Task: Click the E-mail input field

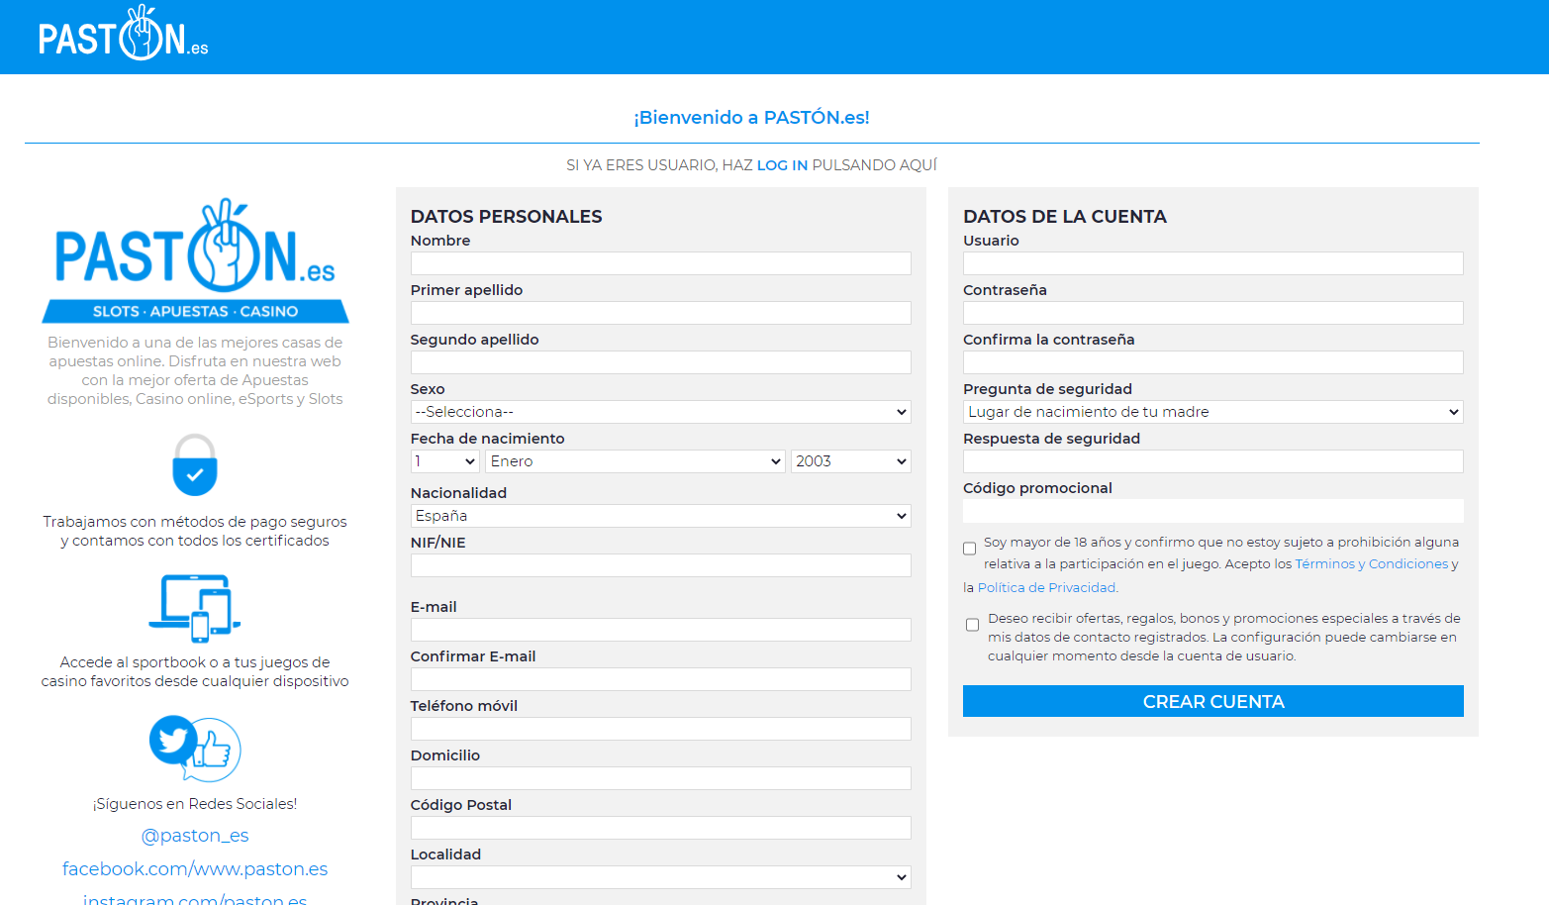Action: pyautogui.click(x=661, y=630)
